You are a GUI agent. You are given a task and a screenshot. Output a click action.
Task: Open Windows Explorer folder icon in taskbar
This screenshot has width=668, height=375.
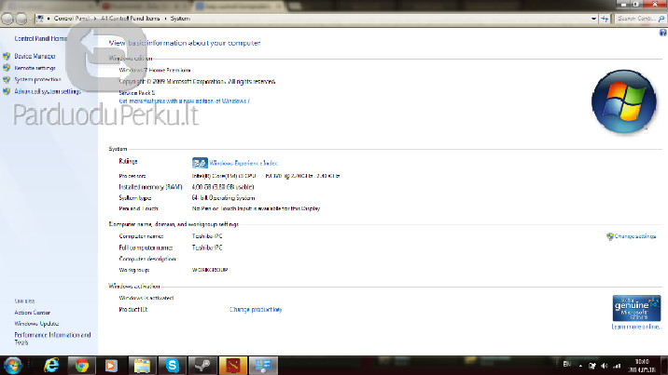click(141, 365)
